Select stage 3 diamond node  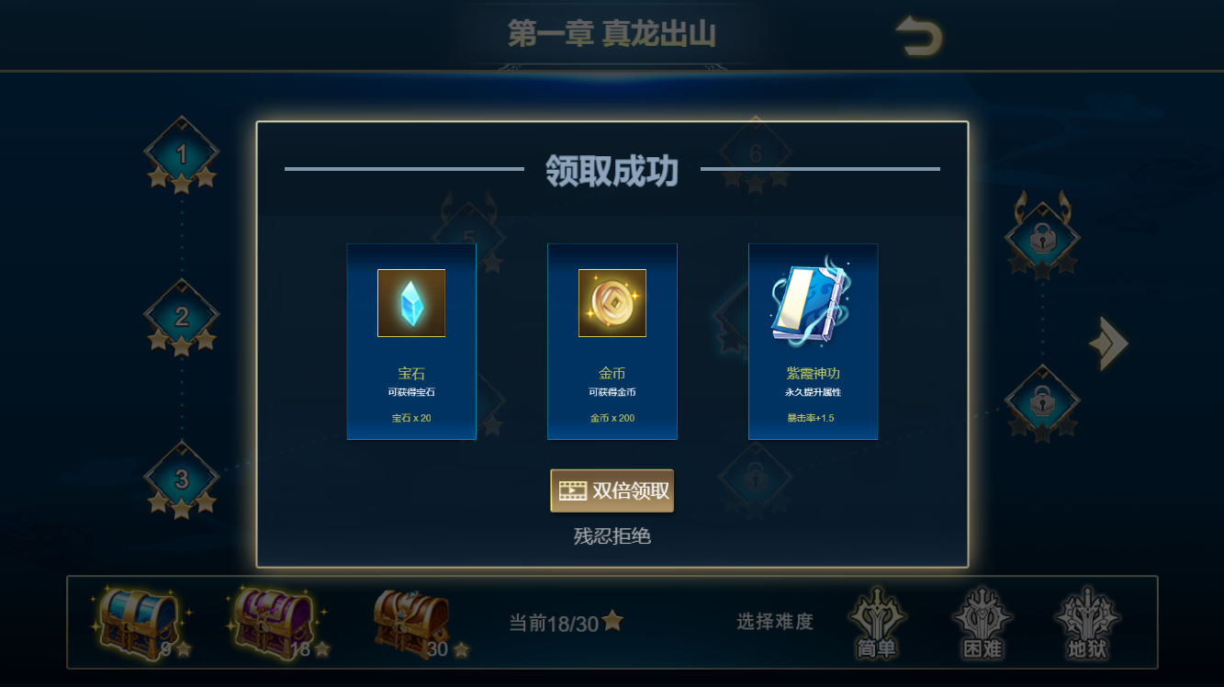coord(182,479)
